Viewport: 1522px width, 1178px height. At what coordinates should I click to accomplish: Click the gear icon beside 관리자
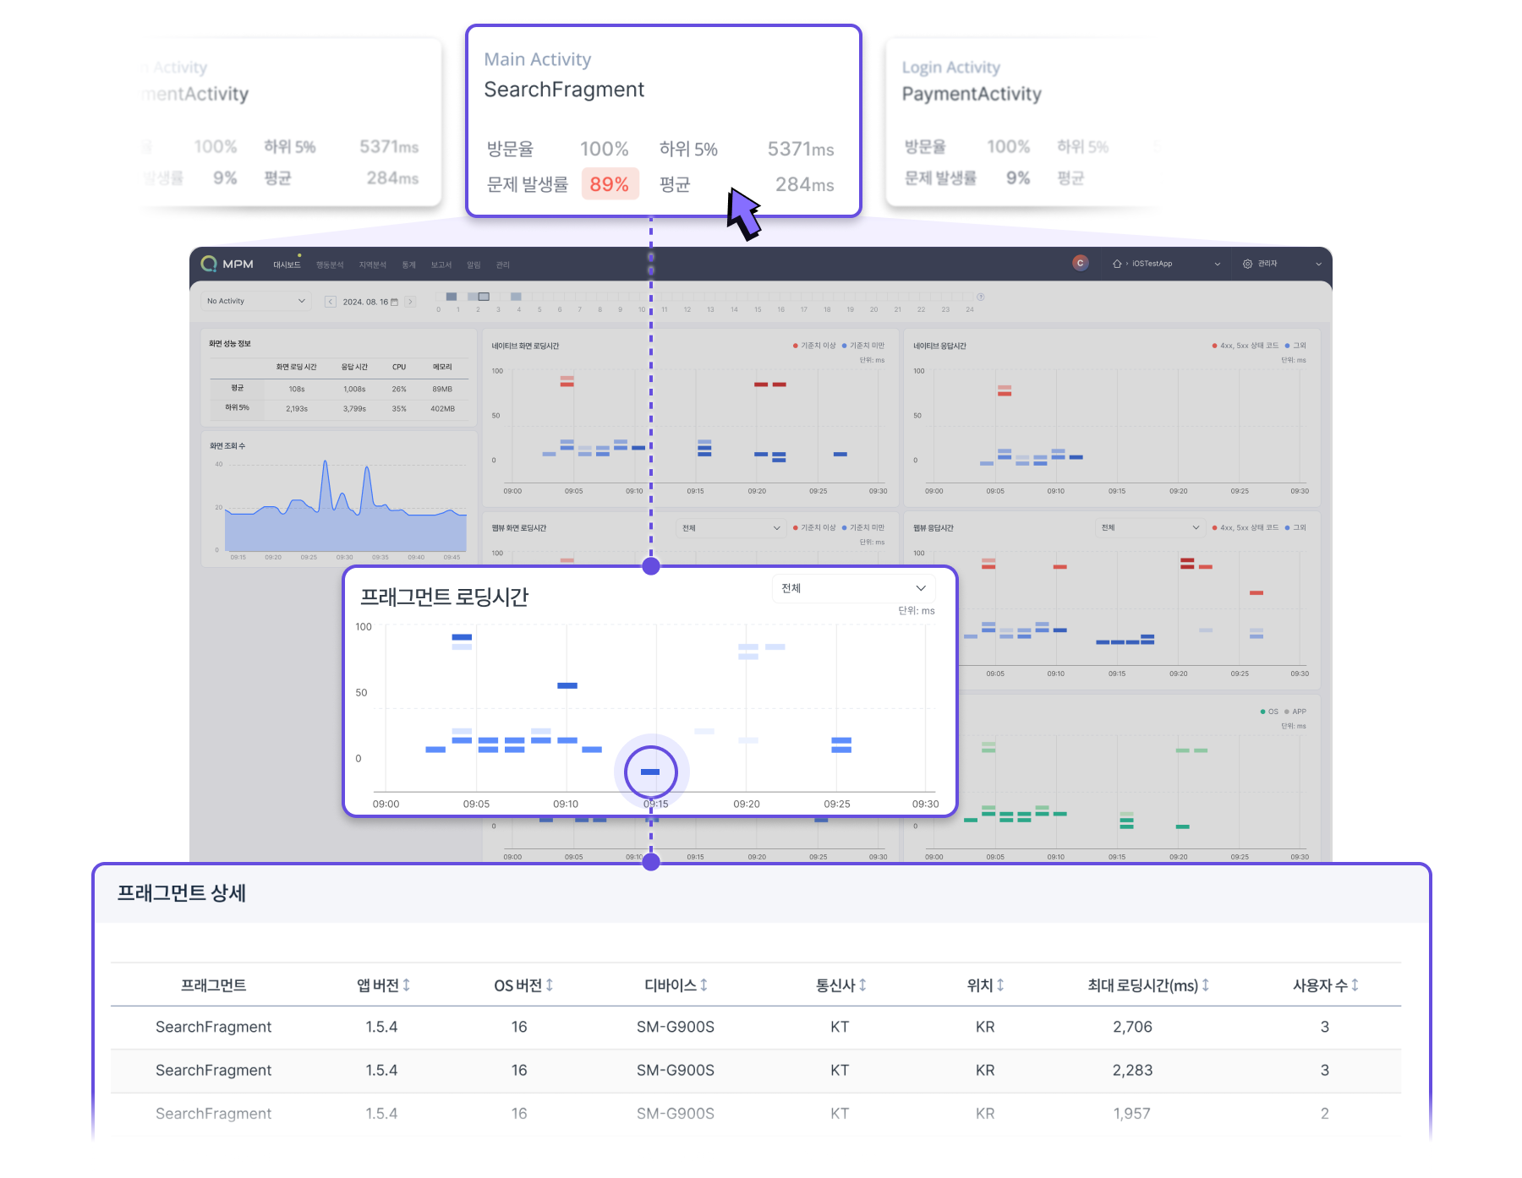[1247, 264]
